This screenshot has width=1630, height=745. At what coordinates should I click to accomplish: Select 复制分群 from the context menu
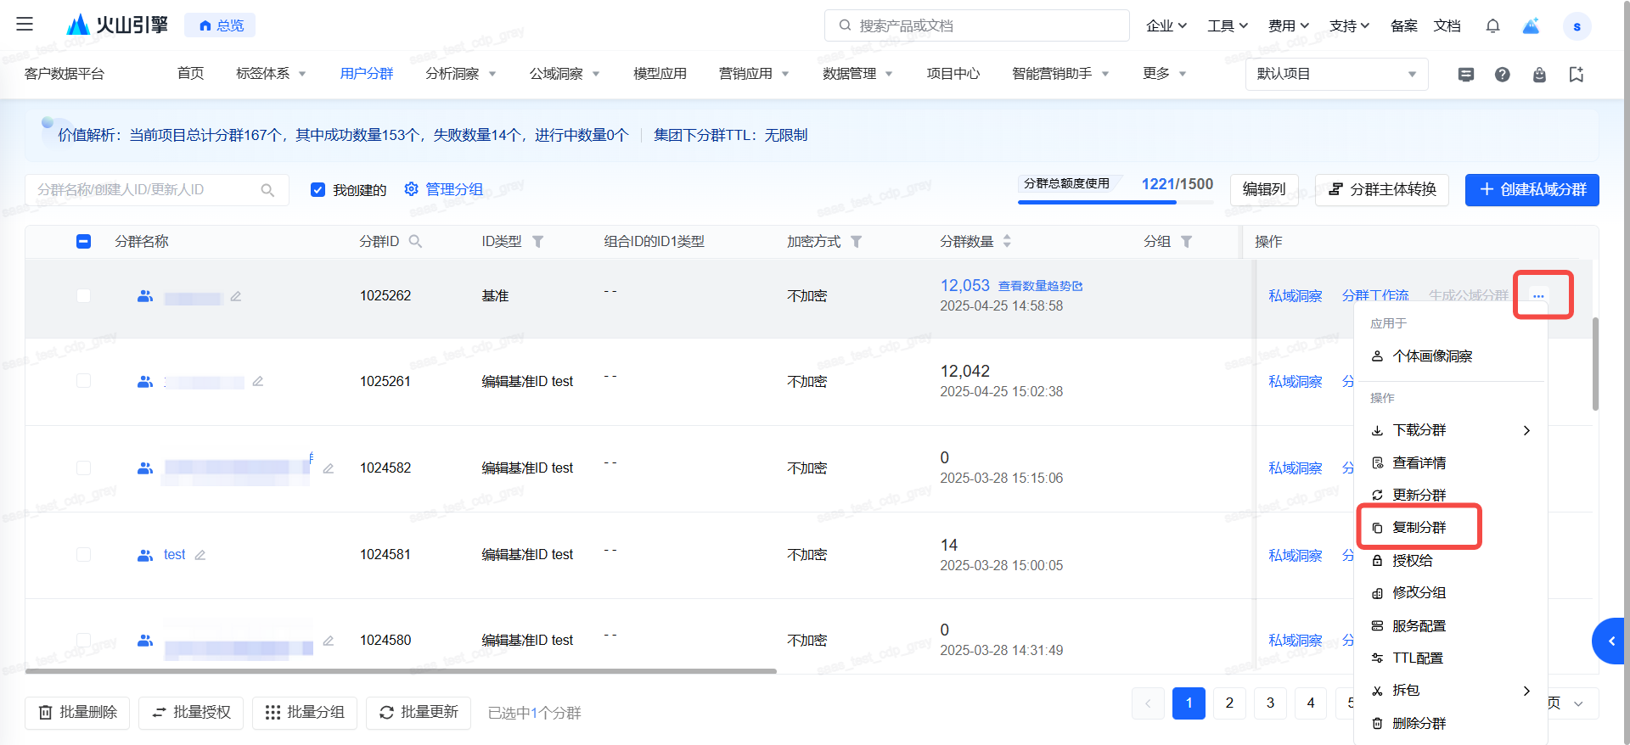pyautogui.click(x=1419, y=528)
